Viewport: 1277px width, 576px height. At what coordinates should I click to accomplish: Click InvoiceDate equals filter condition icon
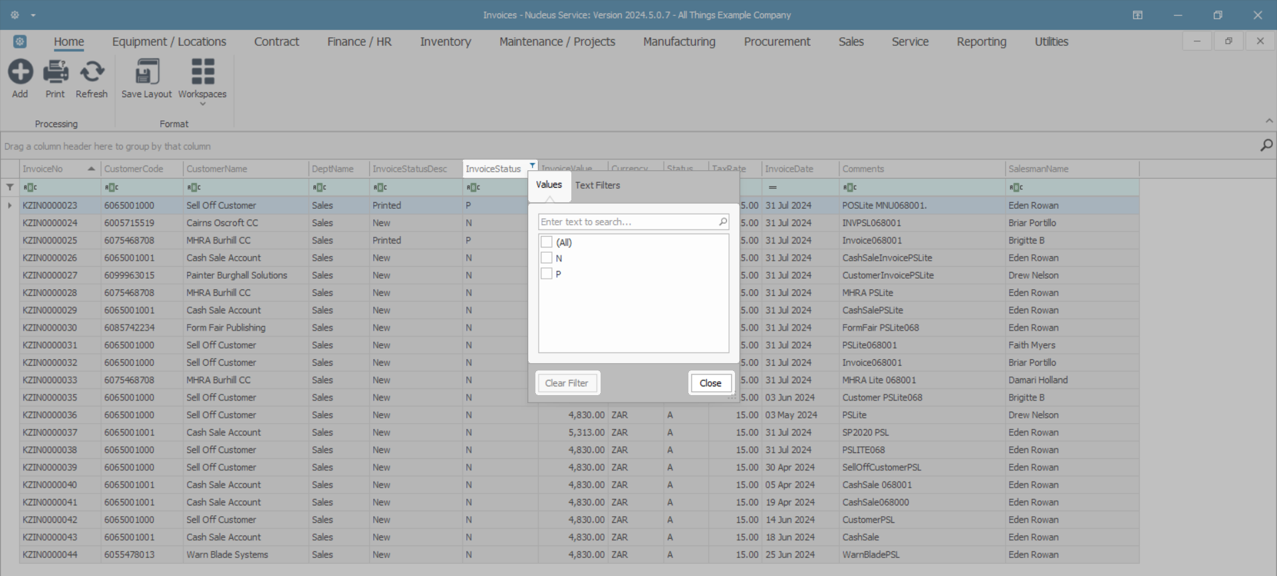click(772, 188)
